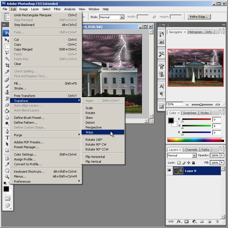
Task: Select the Path Selection tool
Action: 7,144
